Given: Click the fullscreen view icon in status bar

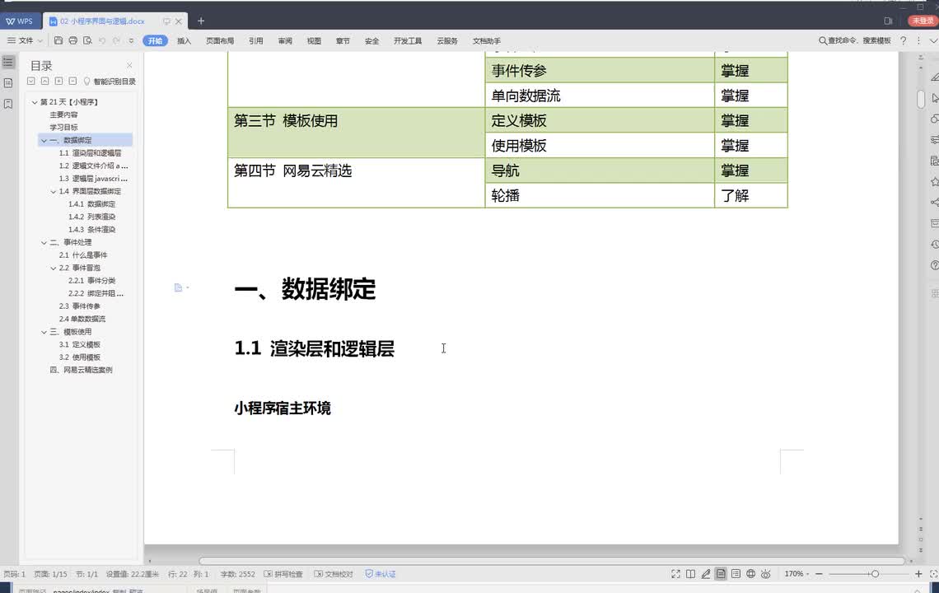Looking at the screenshot, I should (675, 574).
